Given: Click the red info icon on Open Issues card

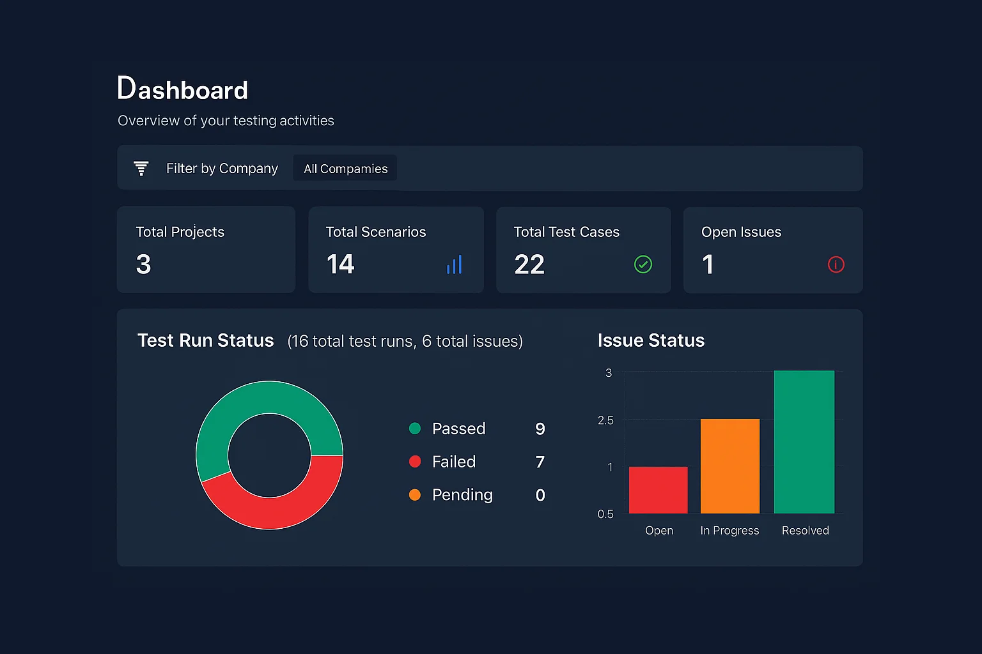Looking at the screenshot, I should (836, 264).
